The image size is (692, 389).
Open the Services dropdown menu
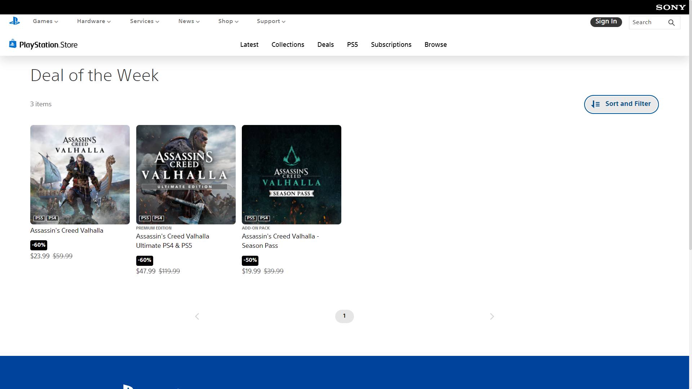(145, 21)
